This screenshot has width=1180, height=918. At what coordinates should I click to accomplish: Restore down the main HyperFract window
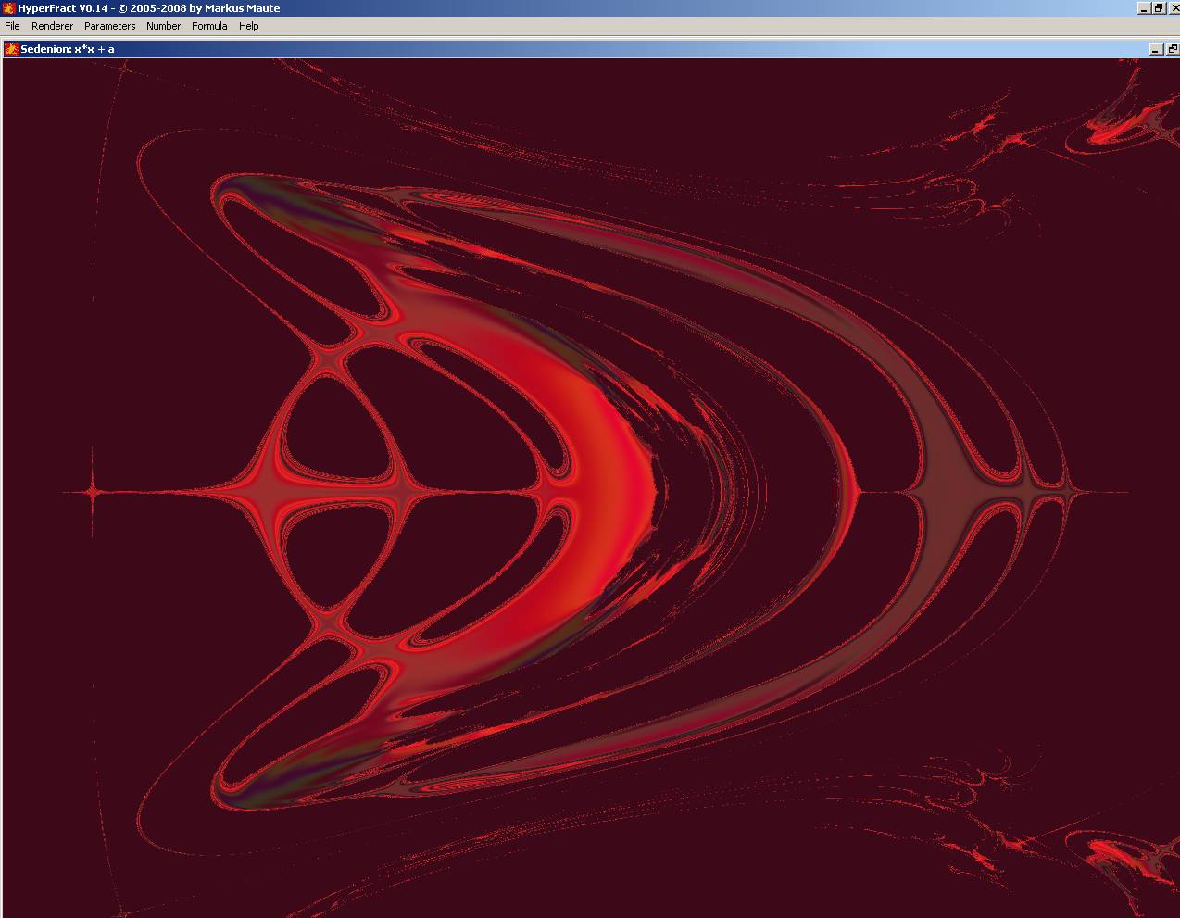1158,8
